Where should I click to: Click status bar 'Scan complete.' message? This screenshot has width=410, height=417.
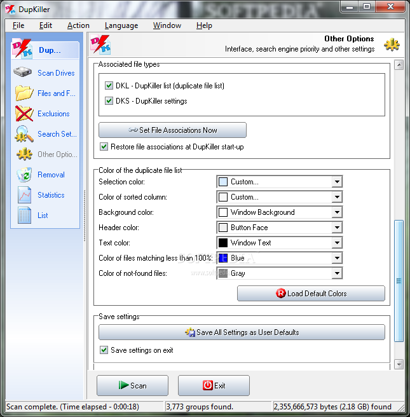tap(72, 407)
